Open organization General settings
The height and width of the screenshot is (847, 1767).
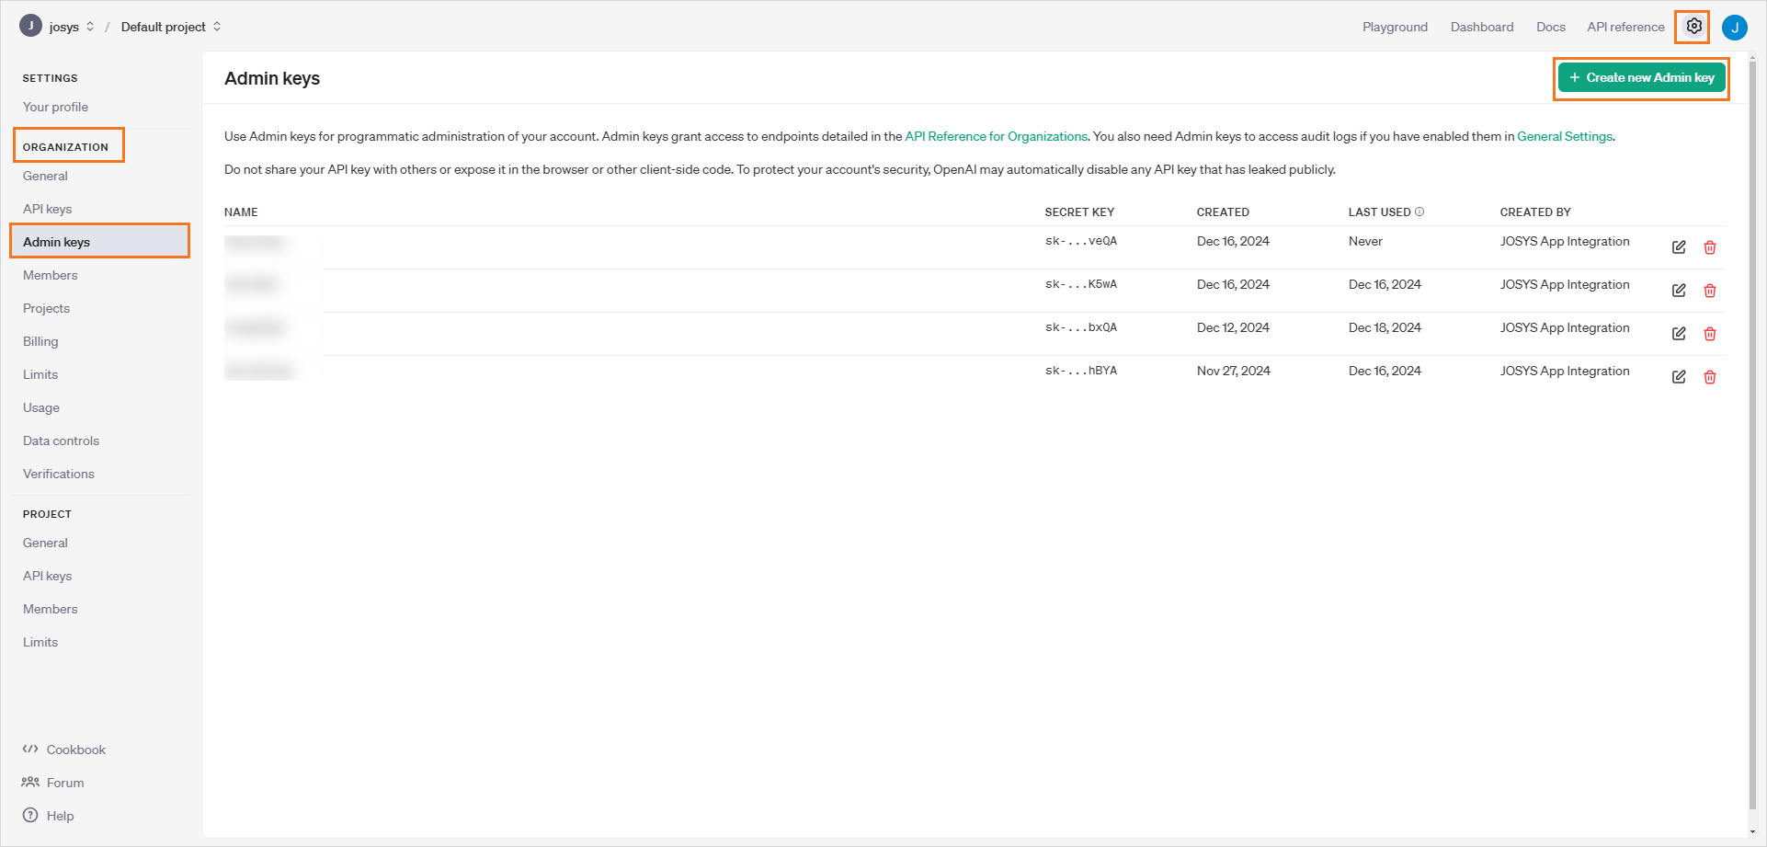coord(45,176)
